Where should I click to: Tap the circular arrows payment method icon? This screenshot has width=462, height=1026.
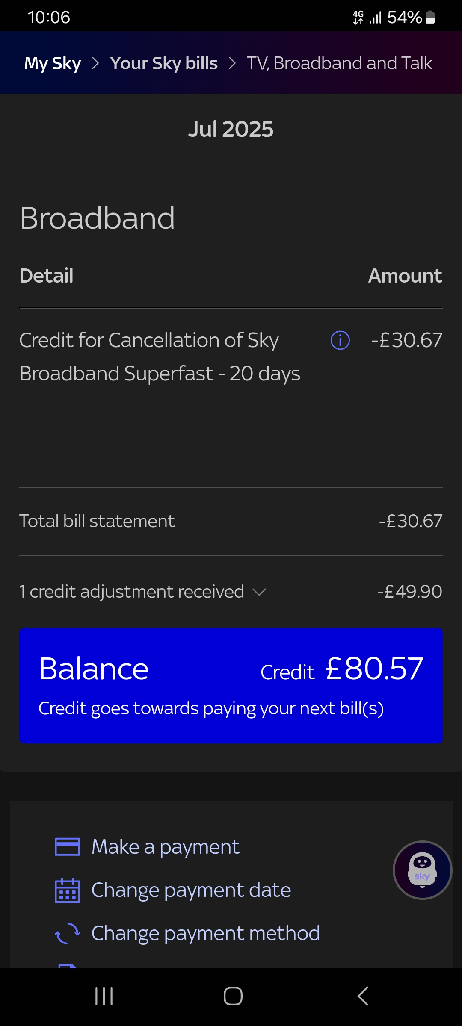click(x=68, y=933)
